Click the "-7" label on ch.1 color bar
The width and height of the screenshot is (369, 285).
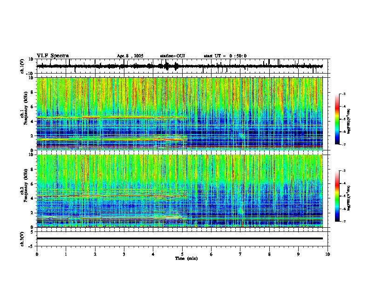point(343,144)
